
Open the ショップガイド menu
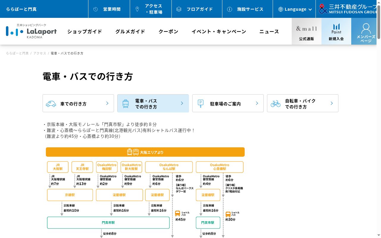click(85, 32)
